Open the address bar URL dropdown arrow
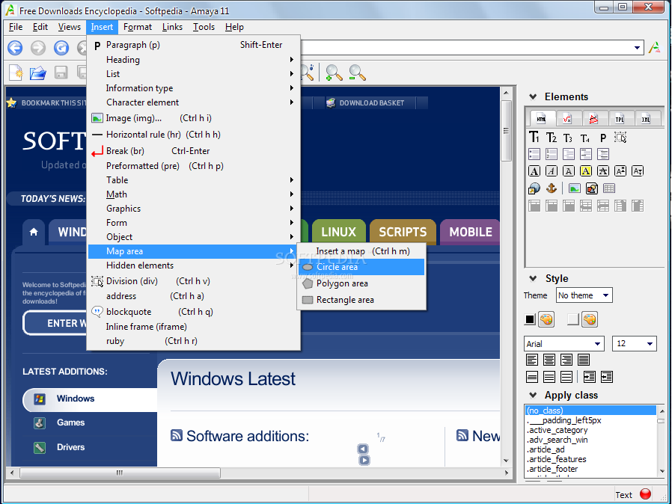The height and width of the screenshot is (504, 672). click(x=638, y=48)
